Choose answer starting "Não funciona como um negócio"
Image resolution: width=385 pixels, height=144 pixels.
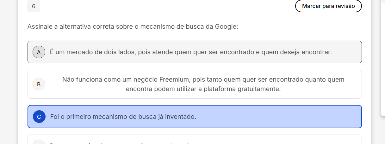pyautogui.click(x=203, y=79)
